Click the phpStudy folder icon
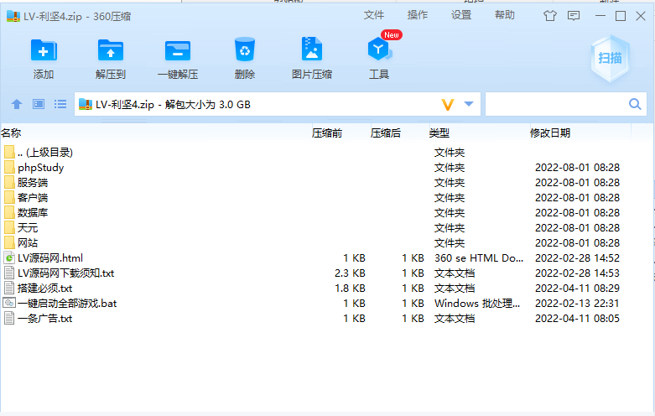The width and height of the screenshot is (655, 416). 9,168
